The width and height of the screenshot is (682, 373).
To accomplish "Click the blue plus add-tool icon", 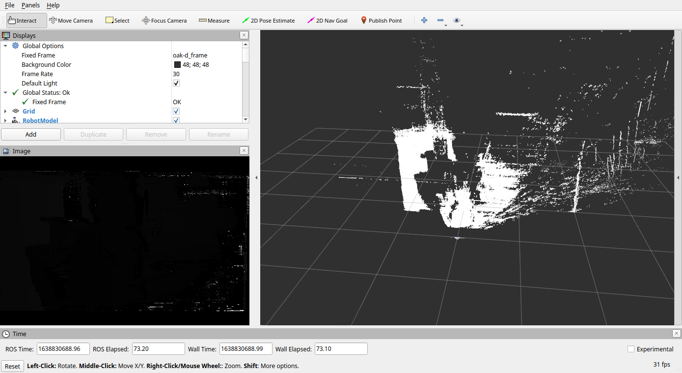I will pos(424,20).
